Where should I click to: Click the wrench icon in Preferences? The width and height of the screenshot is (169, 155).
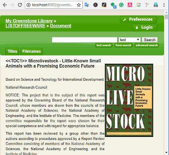(124, 20)
